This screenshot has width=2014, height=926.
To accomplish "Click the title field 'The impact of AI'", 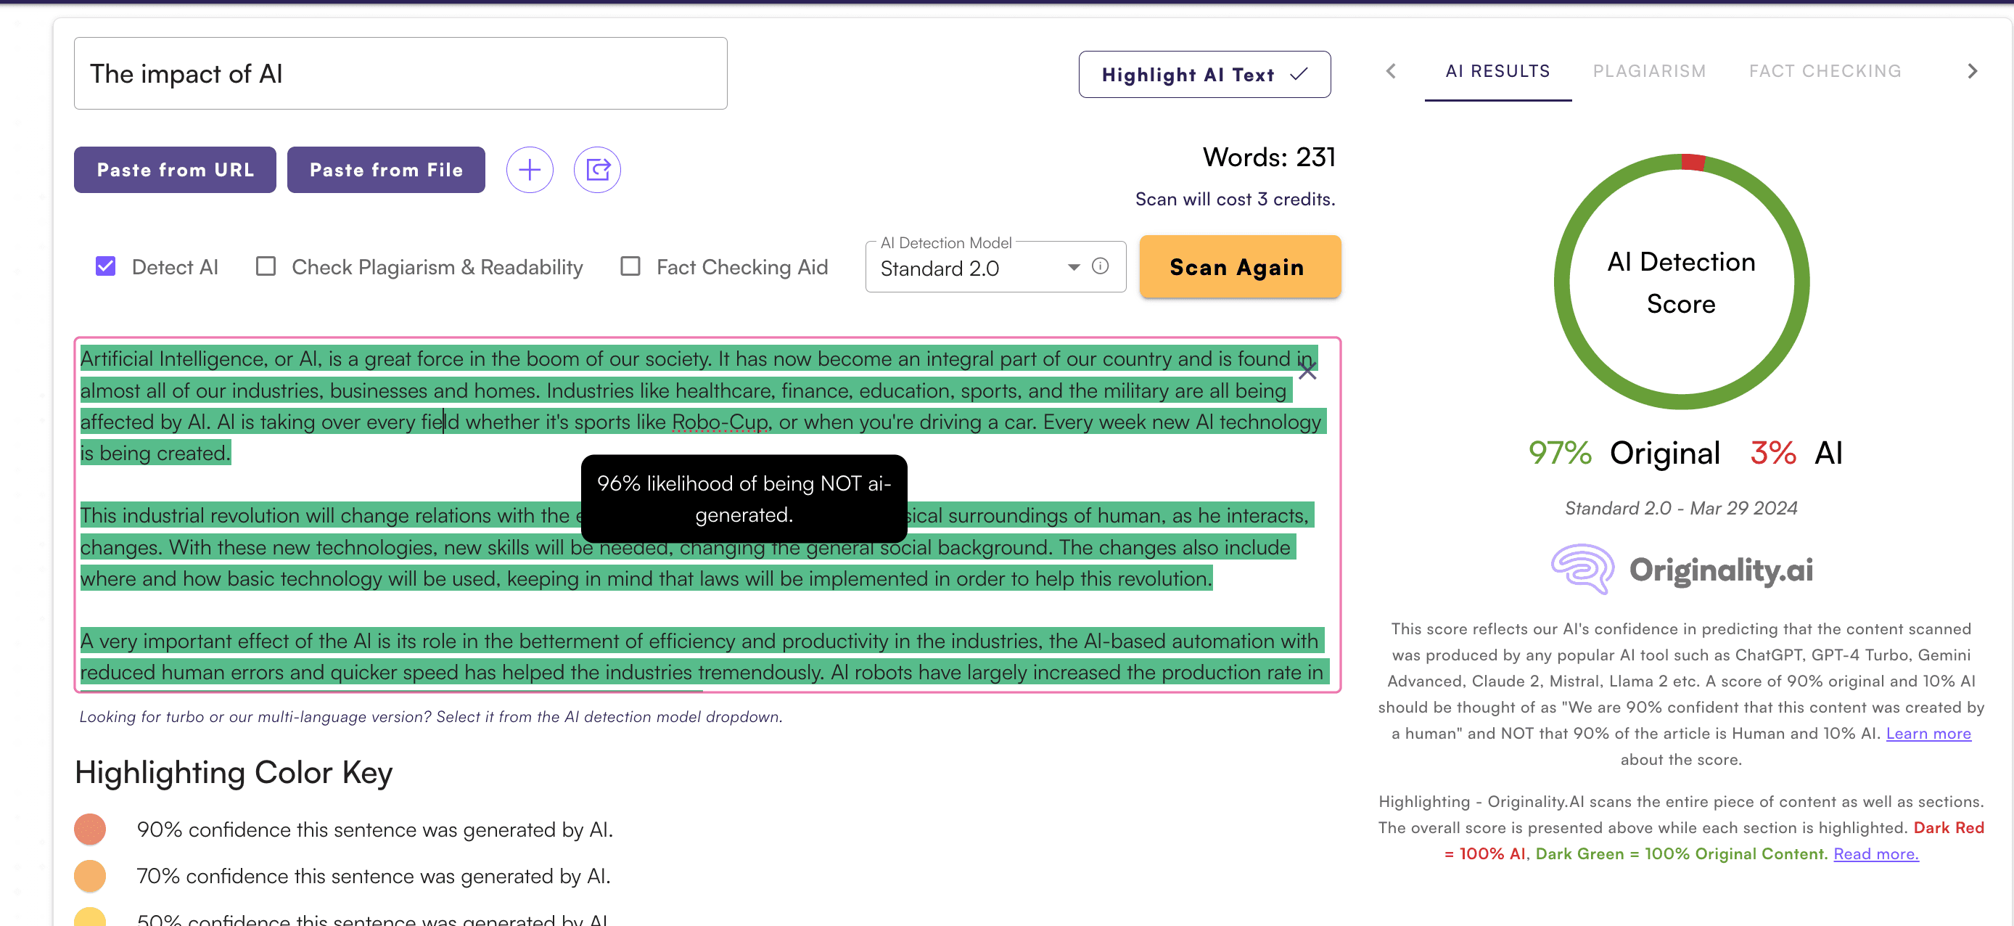I will pyautogui.click(x=400, y=73).
